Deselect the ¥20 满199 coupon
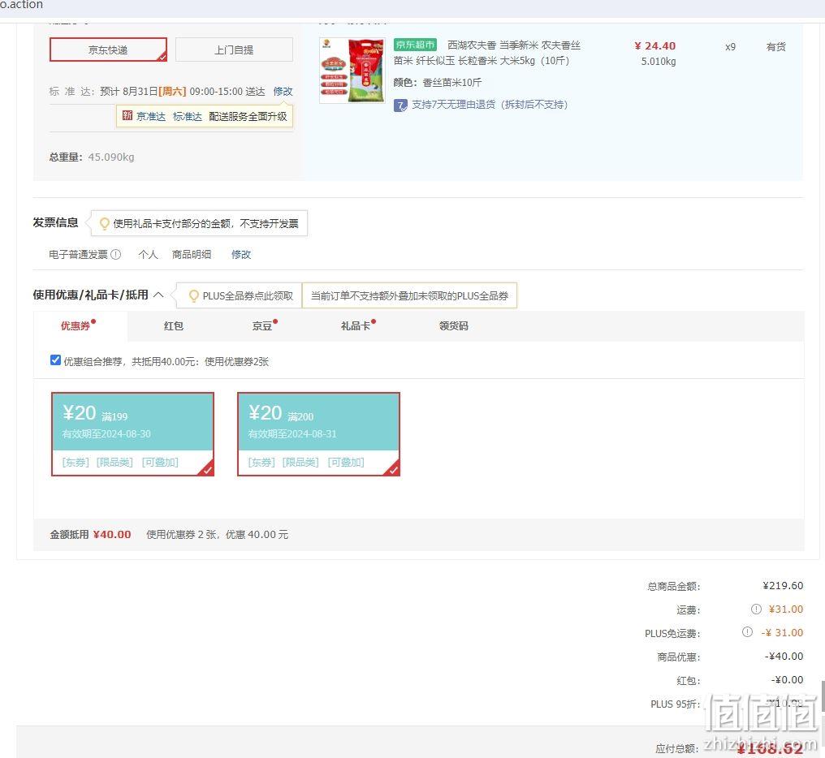The width and height of the screenshot is (825, 758). (132, 434)
